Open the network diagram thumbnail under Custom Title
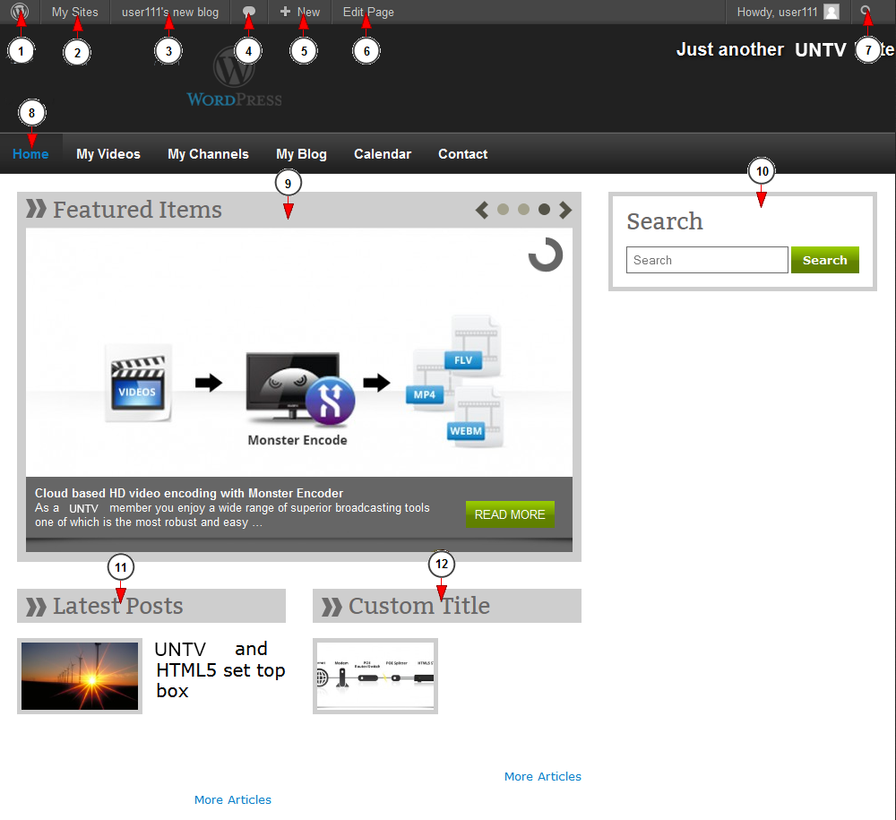 point(375,676)
